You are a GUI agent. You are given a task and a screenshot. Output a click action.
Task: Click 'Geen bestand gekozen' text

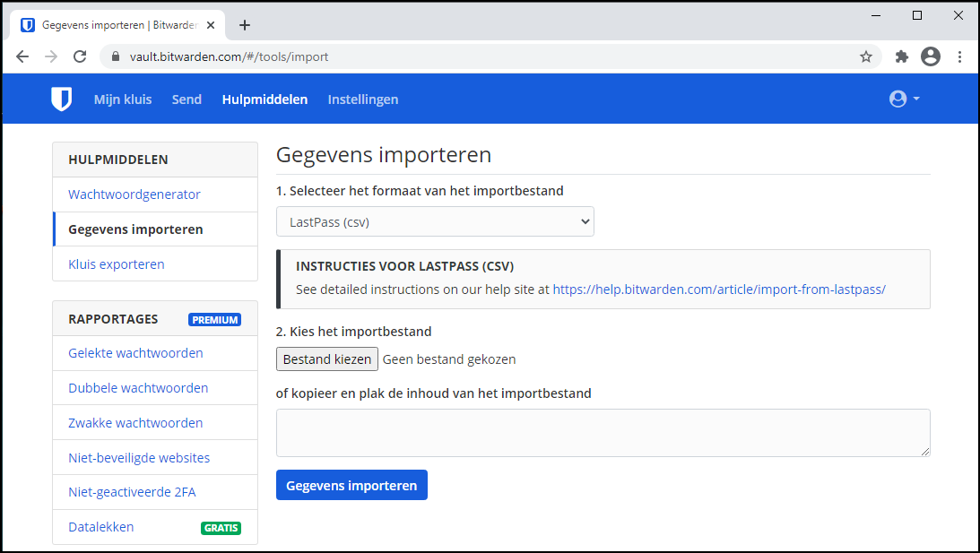tap(449, 359)
